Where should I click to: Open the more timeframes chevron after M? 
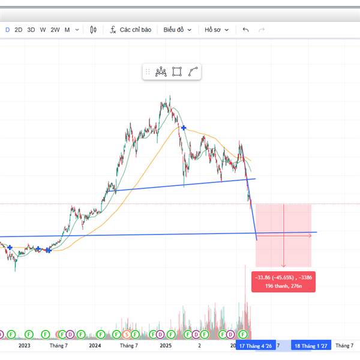77,30
